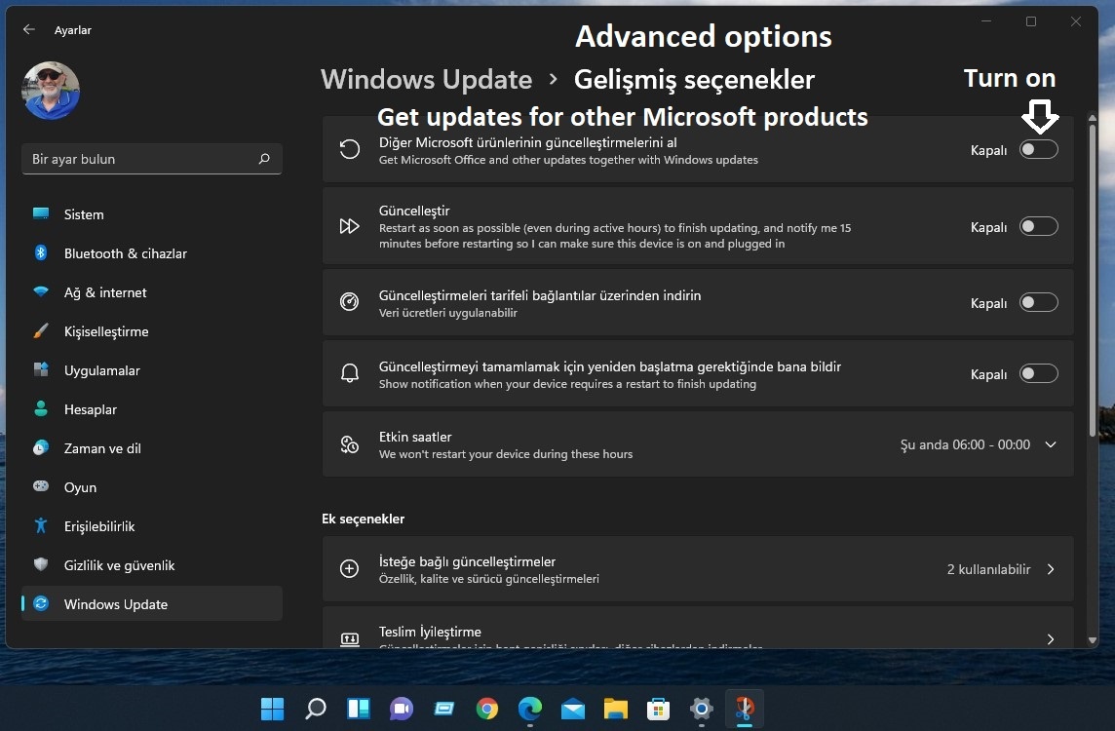This screenshot has width=1115, height=731.
Task: Click the scrollbar up arrow at the top
Action: [1093, 118]
